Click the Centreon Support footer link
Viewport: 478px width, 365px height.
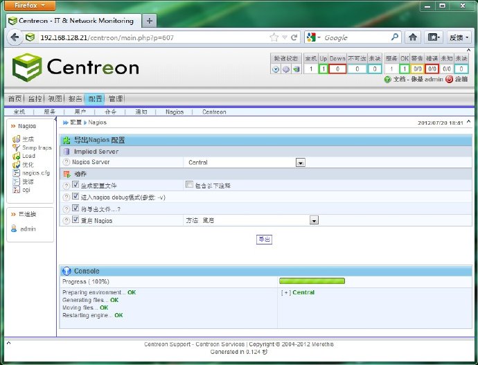coord(168,344)
